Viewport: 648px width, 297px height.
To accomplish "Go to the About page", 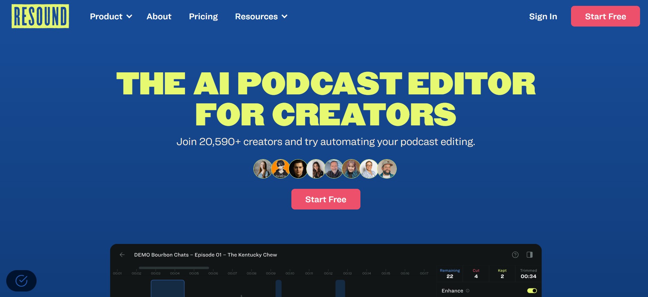I will [x=159, y=17].
